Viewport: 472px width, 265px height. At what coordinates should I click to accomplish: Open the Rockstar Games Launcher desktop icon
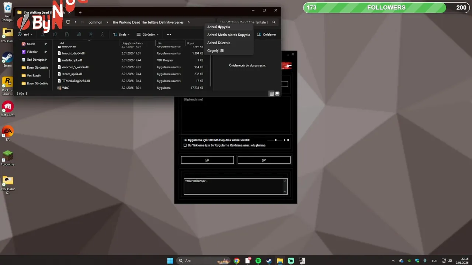pos(7,86)
